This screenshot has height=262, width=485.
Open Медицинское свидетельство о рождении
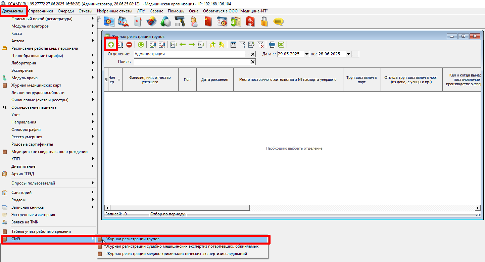(49, 152)
